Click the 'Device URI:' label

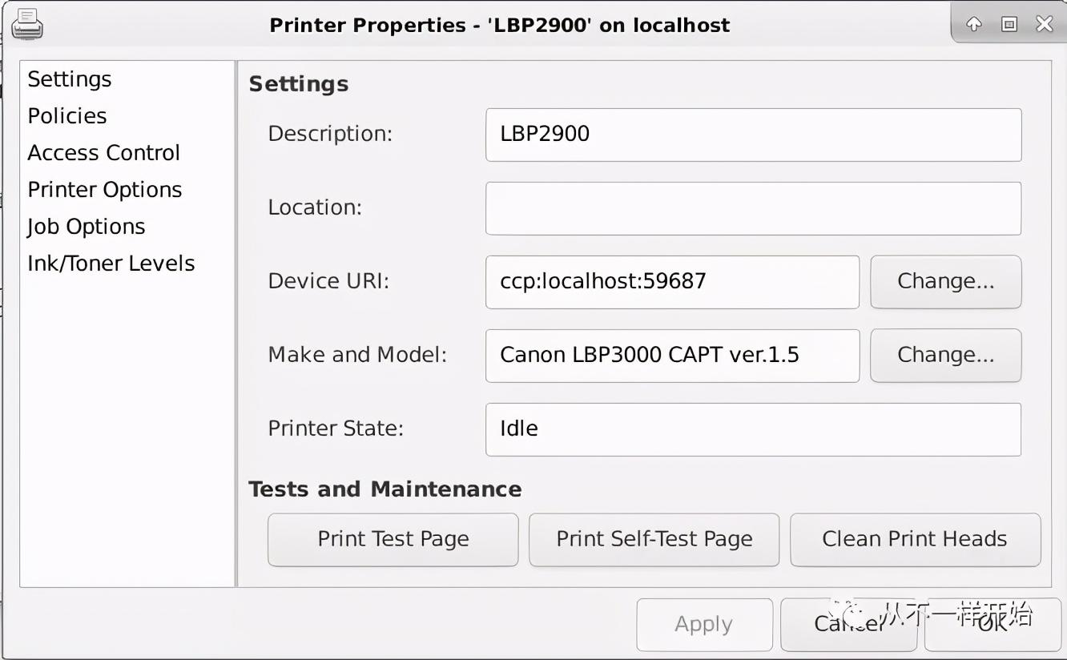(x=328, y=281)
